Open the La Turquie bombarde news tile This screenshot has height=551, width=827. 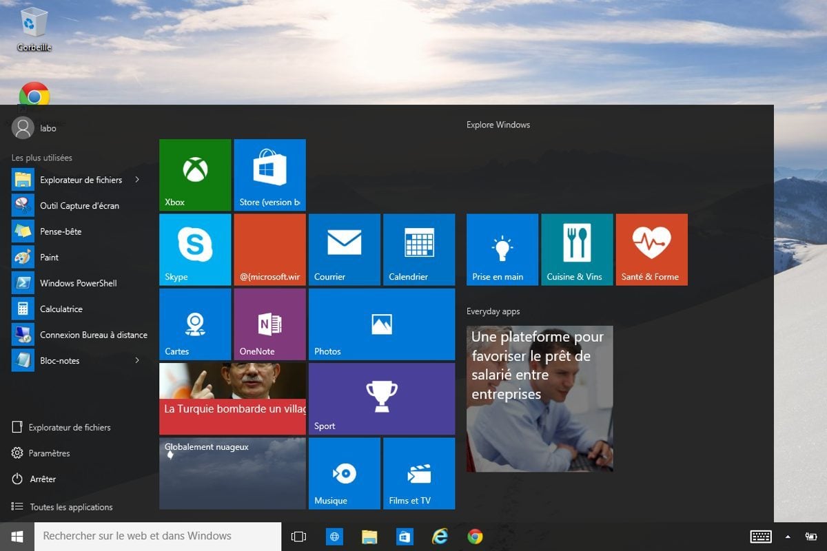tap(232, 399)
